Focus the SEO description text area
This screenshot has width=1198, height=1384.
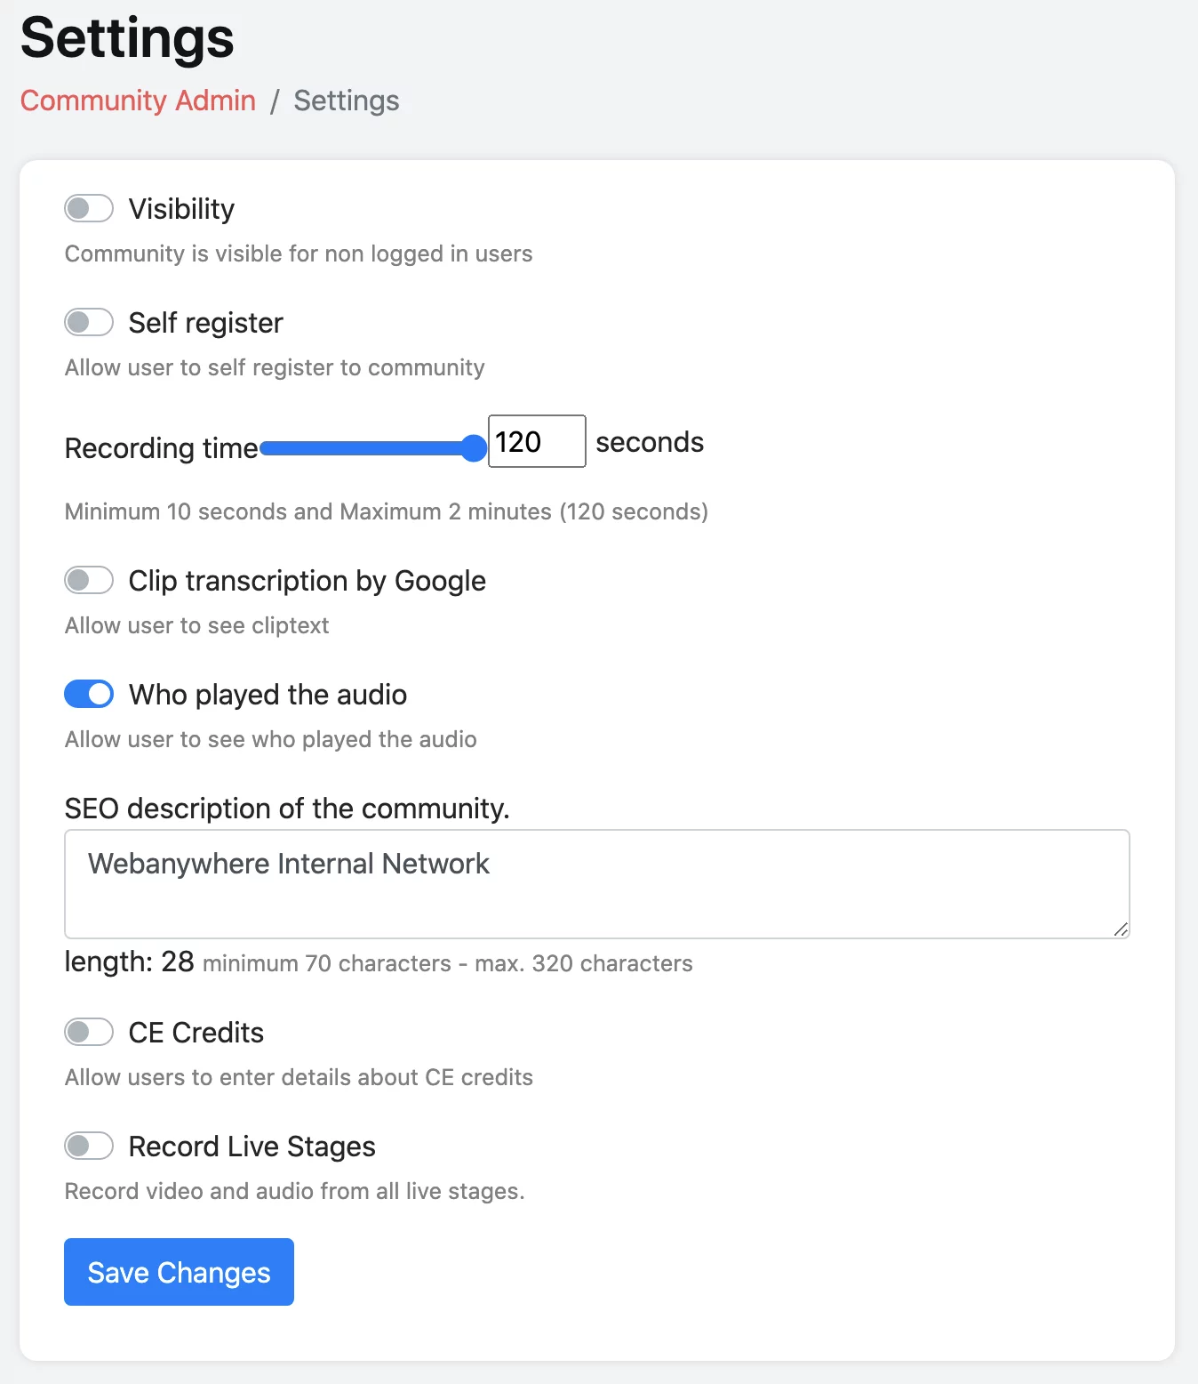click(596, 884)
